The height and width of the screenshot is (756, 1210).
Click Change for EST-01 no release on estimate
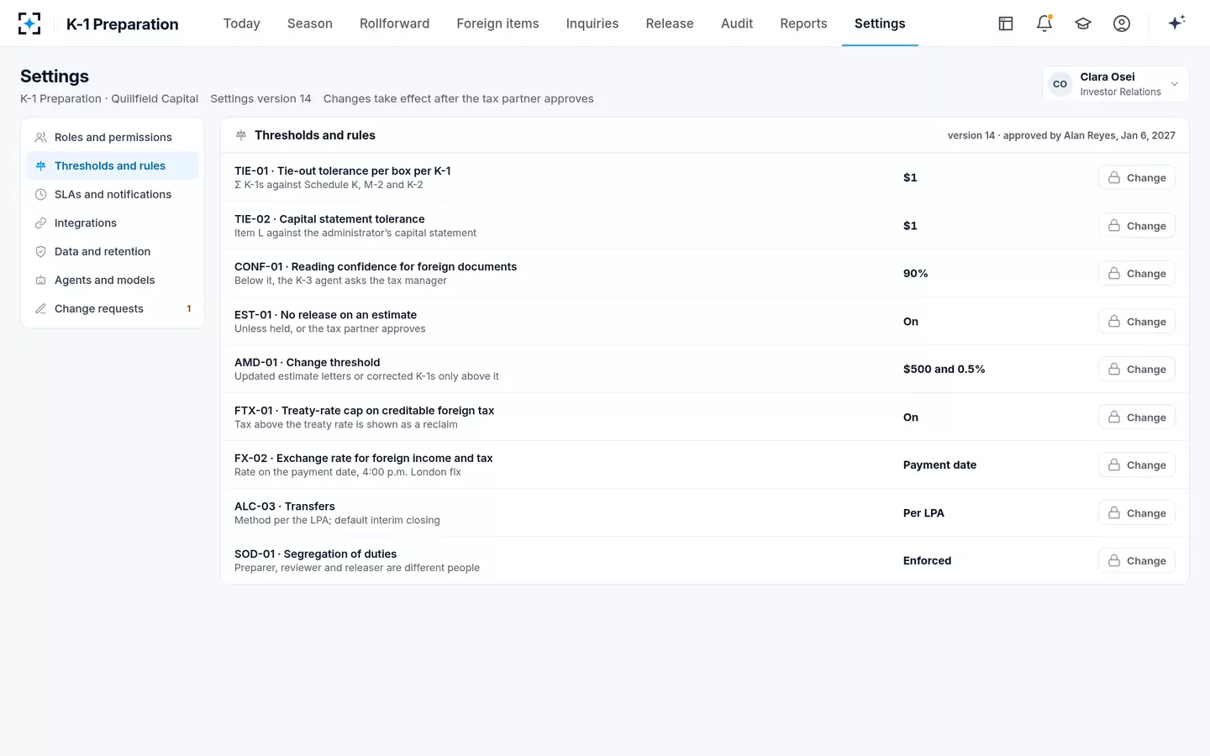pos(1137,321)
